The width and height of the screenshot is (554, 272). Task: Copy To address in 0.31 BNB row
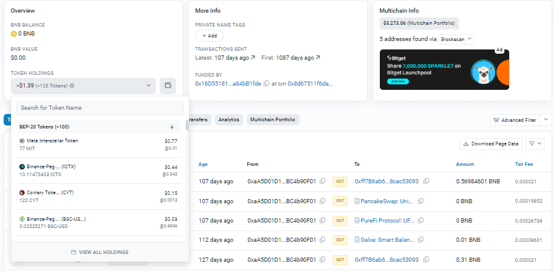click(426, 260)
